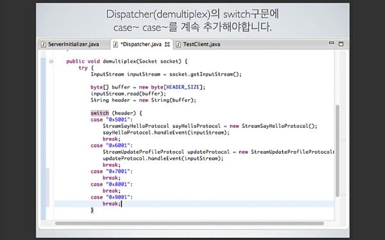Image resolution: width=385 pixels, height=240 pixels.
Task: Click the public void demultiplex method signature
Action: 127,61
